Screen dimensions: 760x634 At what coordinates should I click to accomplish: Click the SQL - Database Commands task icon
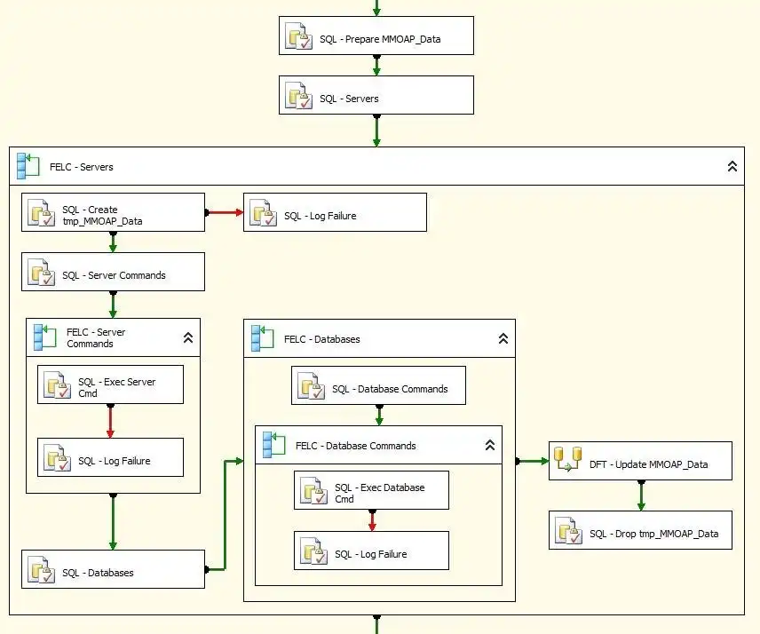pyautogui.click(x=311, y=386)
